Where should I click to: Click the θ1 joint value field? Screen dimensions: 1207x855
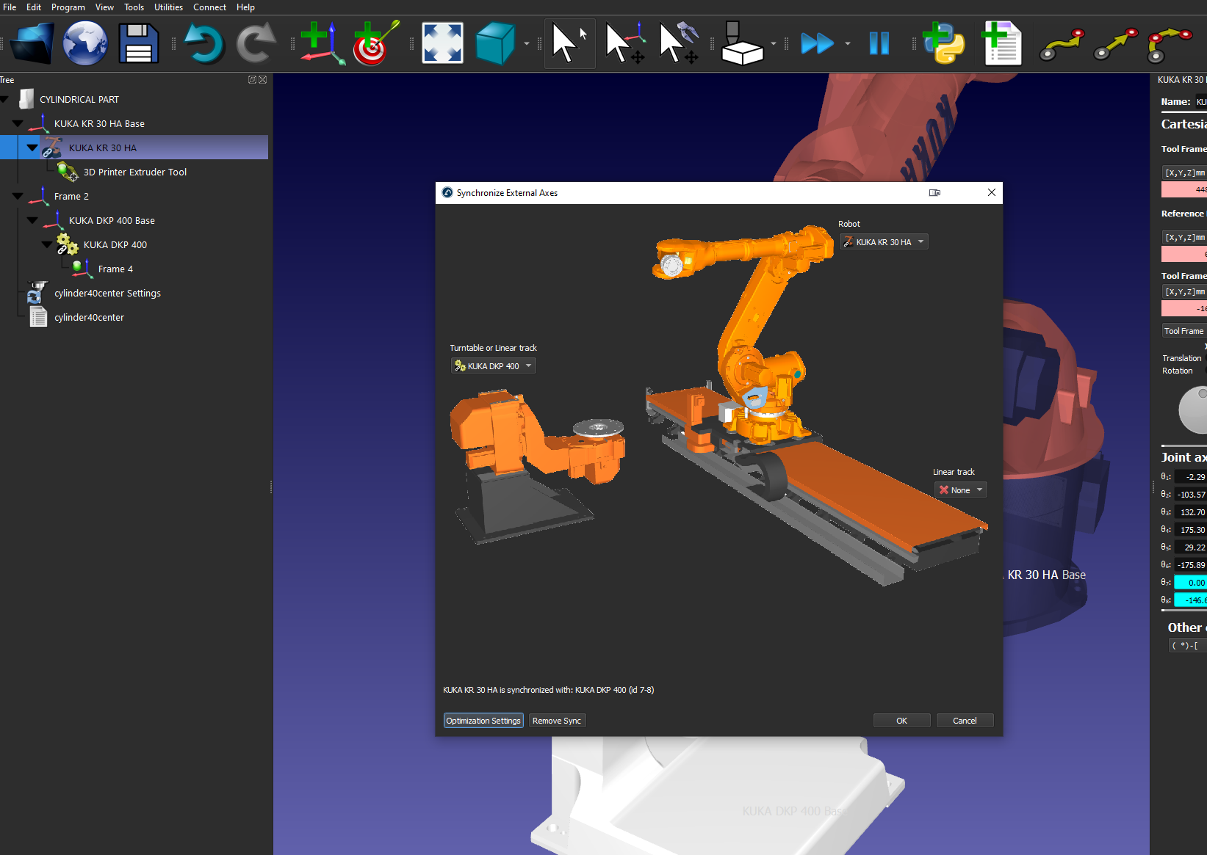click(1191, 477)
